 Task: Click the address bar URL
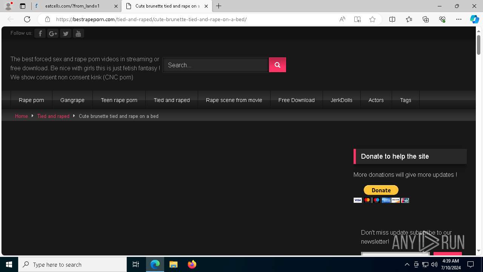[x=151, y=19]
